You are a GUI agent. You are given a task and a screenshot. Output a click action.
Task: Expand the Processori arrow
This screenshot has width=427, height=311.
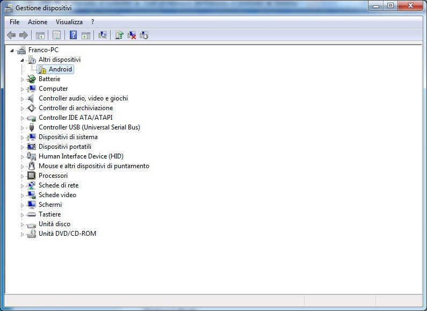pos(22,176)
